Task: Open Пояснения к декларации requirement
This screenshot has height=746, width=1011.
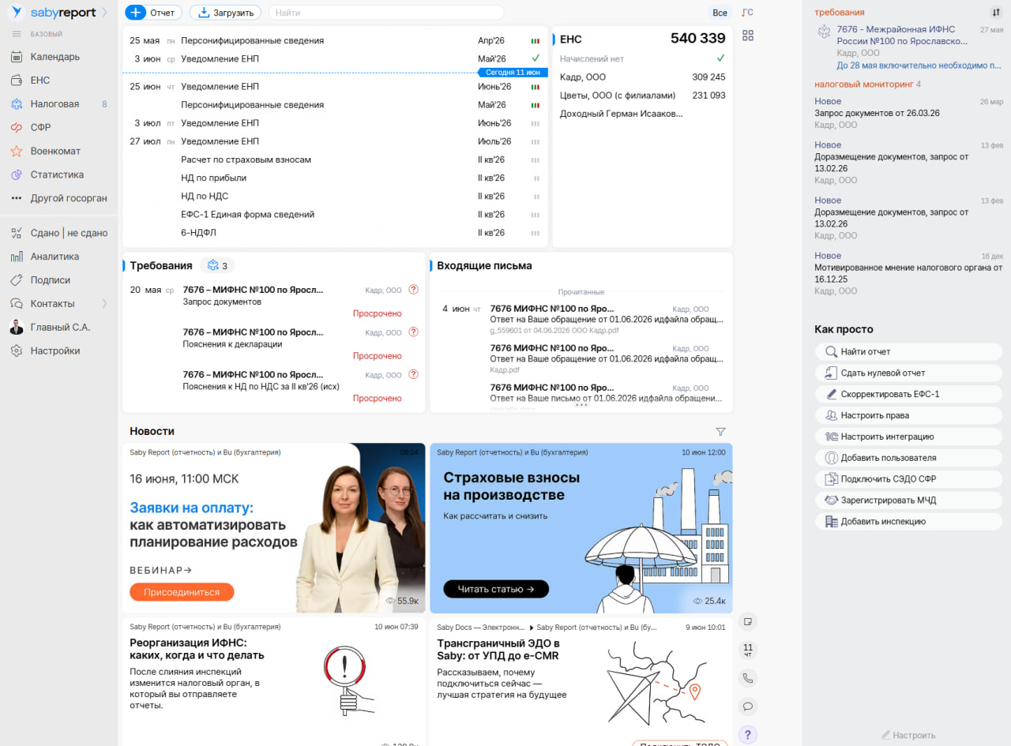Action: click(x=273, y=344)
